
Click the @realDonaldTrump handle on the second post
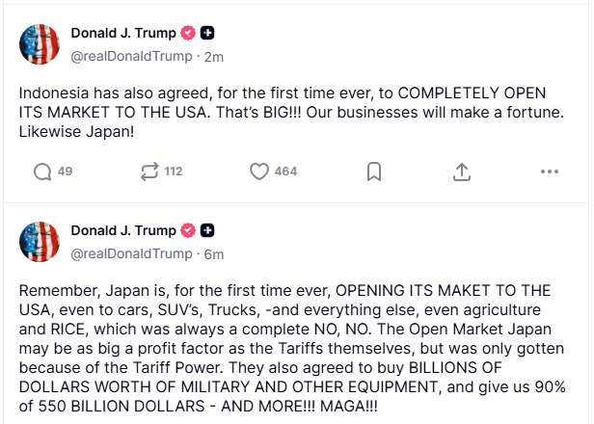point(131,253)
